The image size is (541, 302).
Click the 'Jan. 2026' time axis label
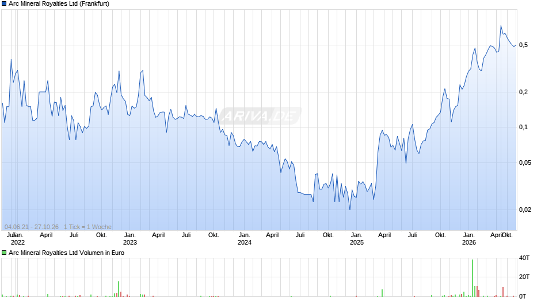(x=469, y=239)
